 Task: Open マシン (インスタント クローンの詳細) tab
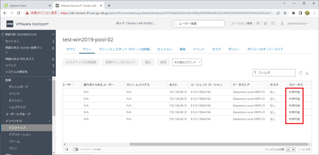click(124, 49)
